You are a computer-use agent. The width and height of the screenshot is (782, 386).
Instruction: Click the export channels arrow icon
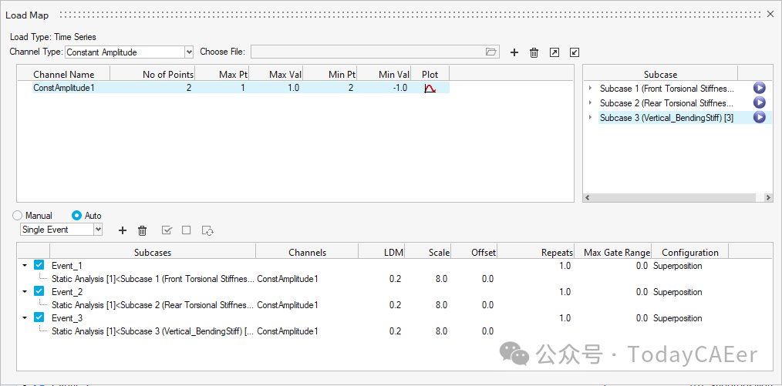coord(554,52)
